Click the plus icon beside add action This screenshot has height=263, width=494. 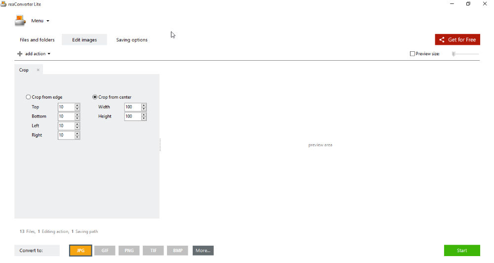(20, 54)
